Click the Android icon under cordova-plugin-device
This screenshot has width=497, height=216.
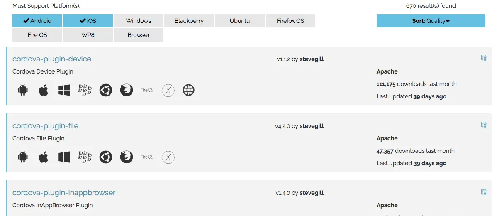tap(23, 90)
